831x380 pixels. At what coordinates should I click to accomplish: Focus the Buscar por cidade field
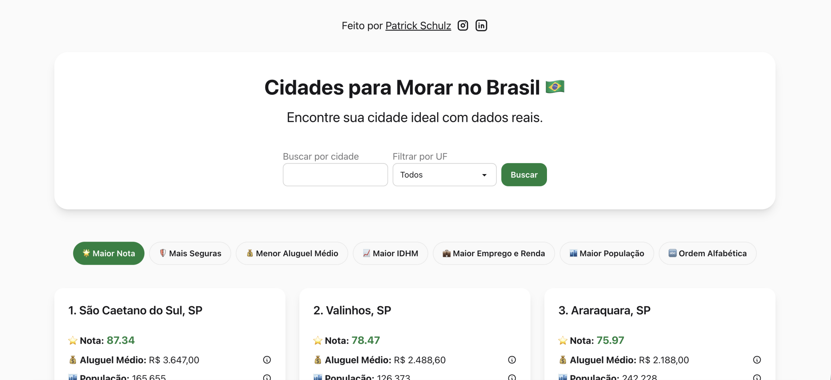tap(335, 175)
